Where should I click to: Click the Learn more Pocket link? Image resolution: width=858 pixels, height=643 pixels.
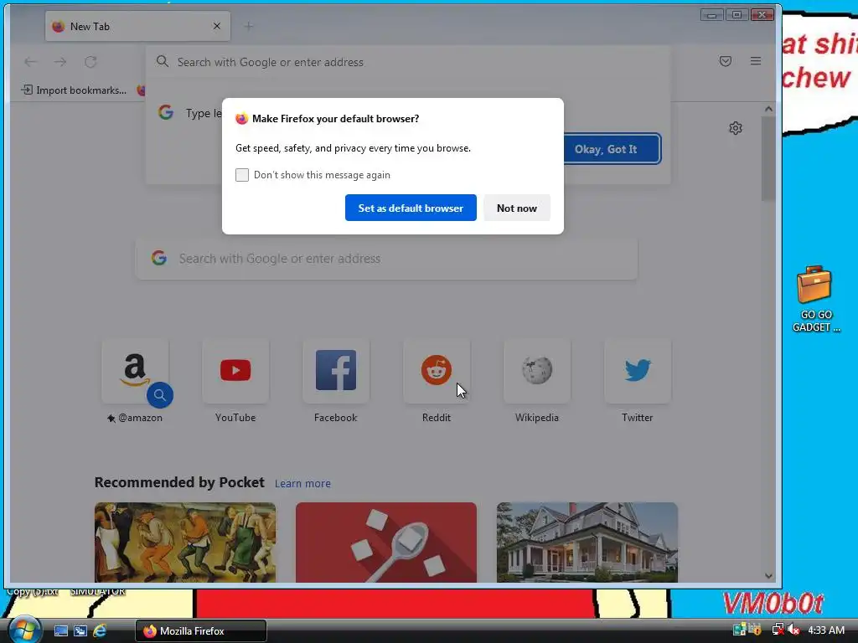point(302,483)
